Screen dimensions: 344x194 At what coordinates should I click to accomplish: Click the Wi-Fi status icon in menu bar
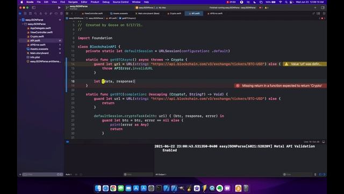[x=281, y=2]
